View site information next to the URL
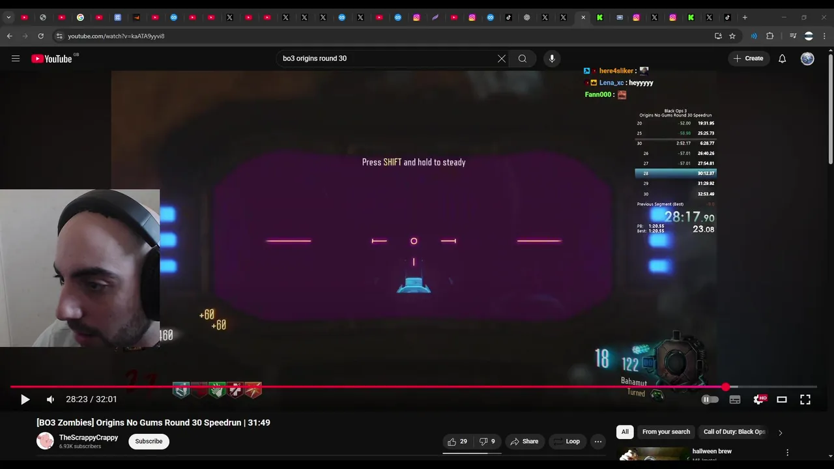Viewport: 834px width, 469px height. 59,36
